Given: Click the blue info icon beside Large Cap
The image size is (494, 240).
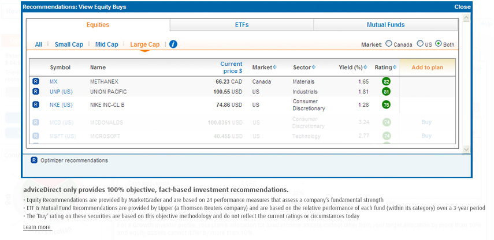Looking at the screenshot, I should 173,44.
